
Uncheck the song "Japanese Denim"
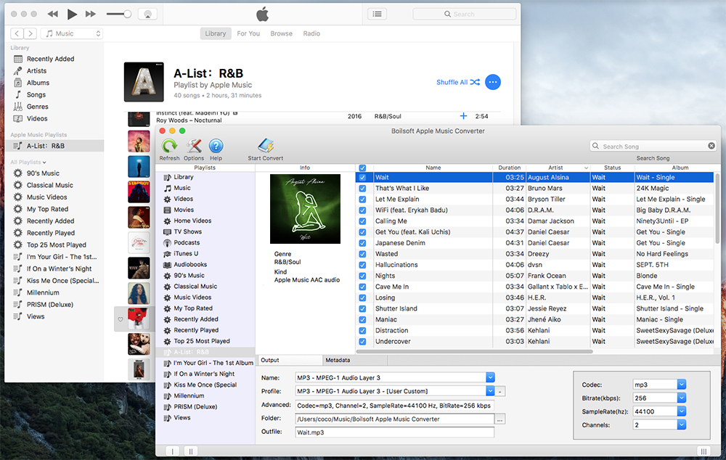pos(362,243)
